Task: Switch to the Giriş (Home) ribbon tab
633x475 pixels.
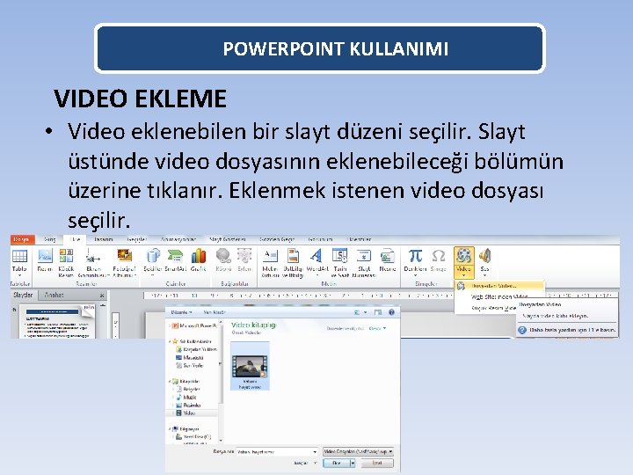Action: (49, 239)
